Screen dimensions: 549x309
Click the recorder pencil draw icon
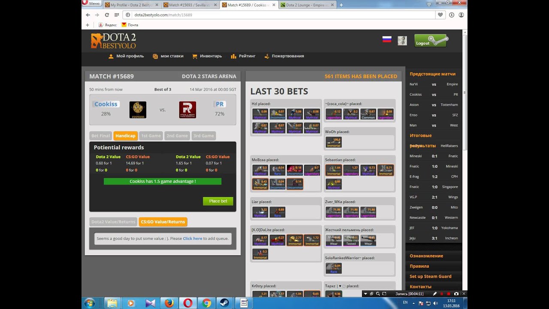click(x=434, y=294)
